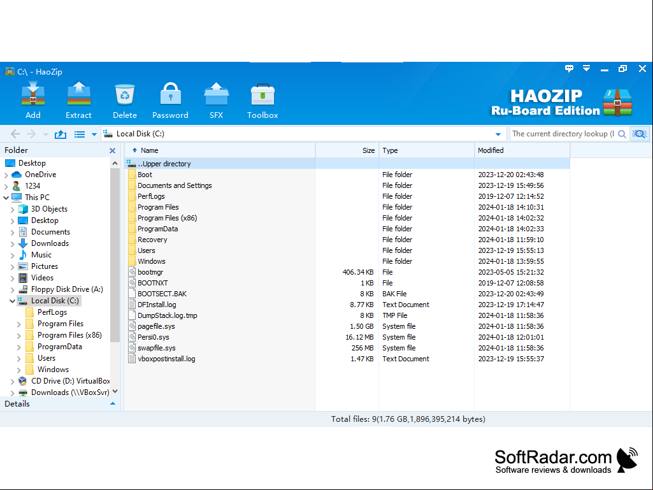This screenshot has height=490, width=653.
Task: Select PerfLogs in the folder tree
Action: tap(52, 312)
